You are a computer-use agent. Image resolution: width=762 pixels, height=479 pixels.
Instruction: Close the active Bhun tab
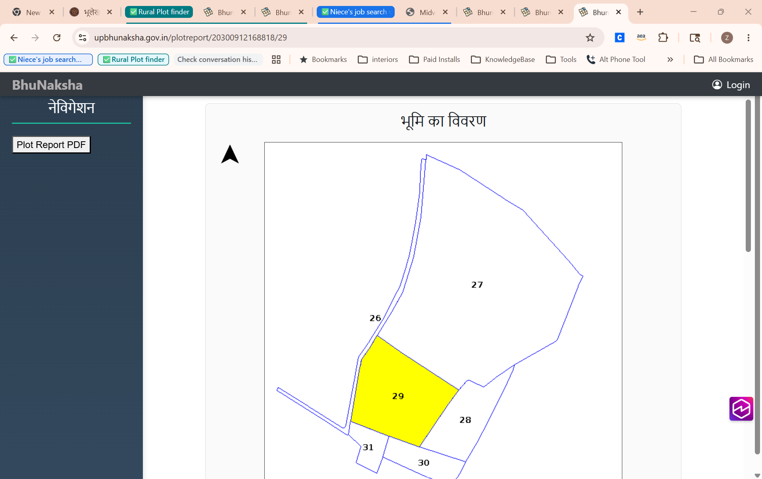tap(618, 12)
